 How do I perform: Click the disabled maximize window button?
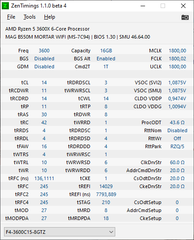[163, 6]
